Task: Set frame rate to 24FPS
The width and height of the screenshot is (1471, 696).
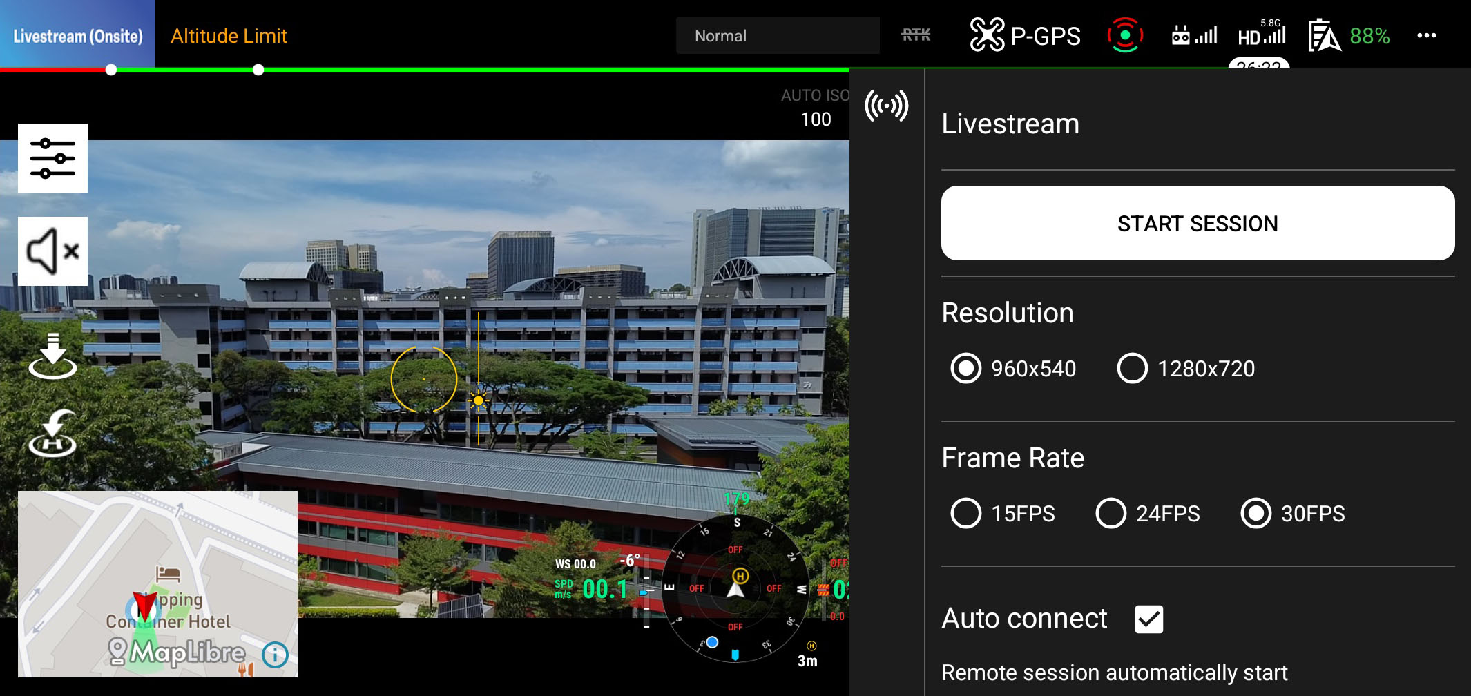Action: tap(1111, 514)
